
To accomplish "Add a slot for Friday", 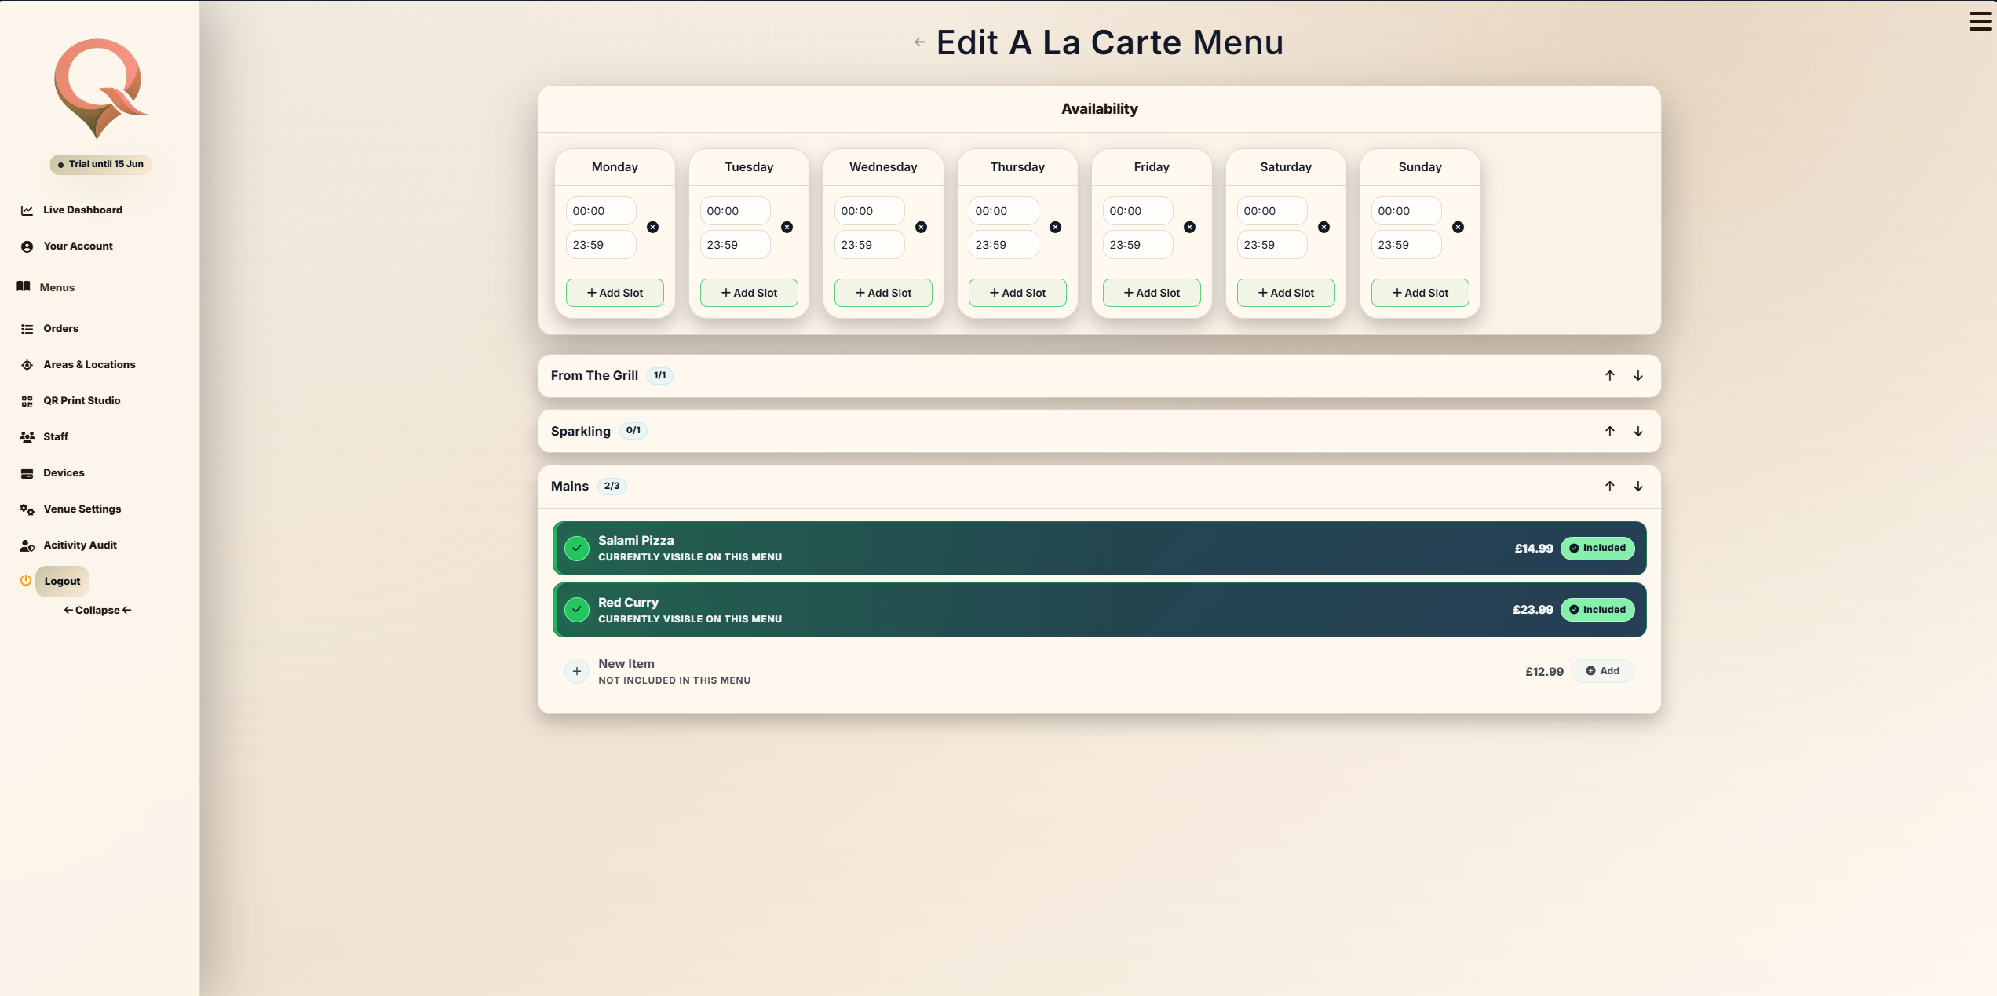I will tap(1152, 294).
